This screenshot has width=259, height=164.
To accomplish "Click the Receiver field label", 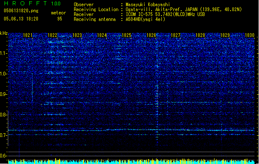I will pos(84,14).
